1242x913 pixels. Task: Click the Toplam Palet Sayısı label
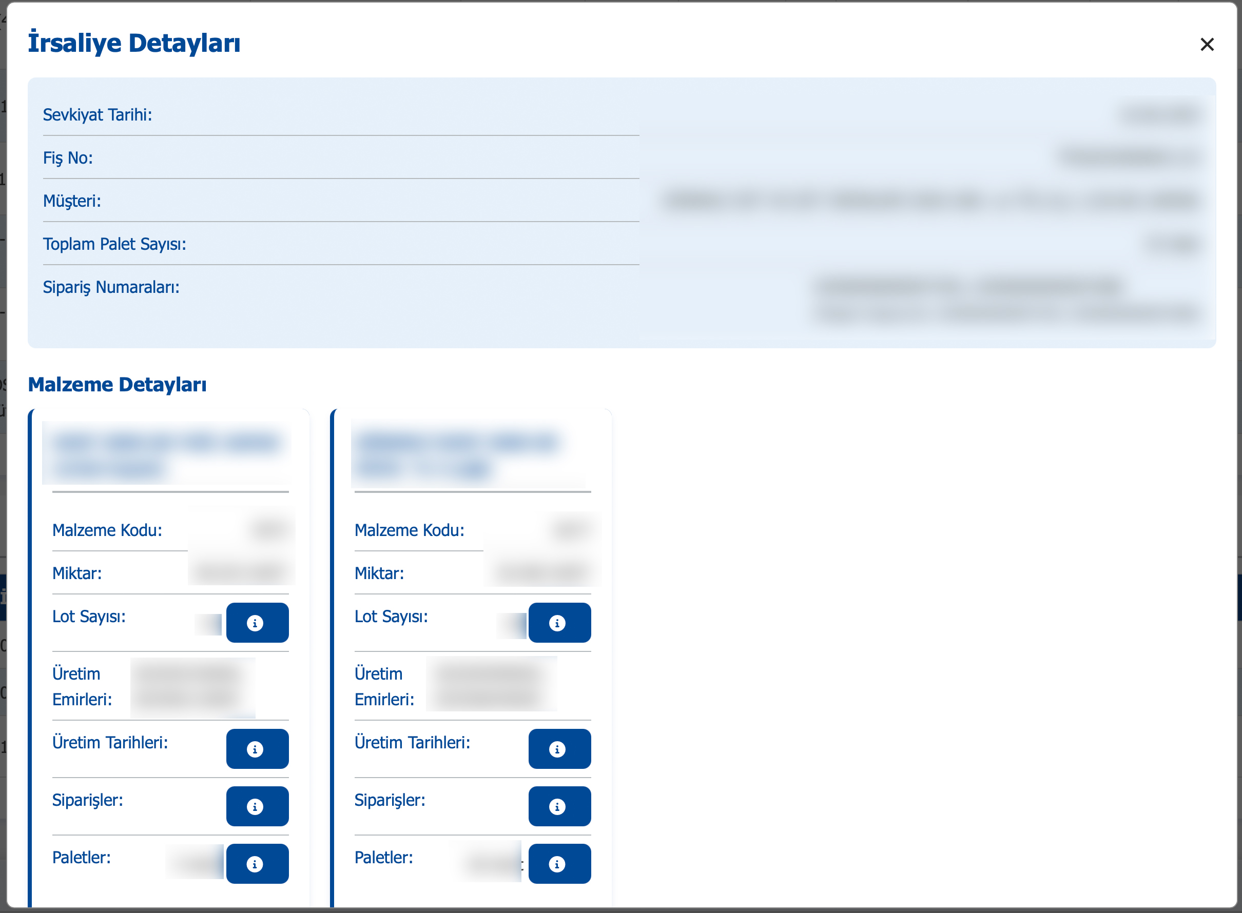[x=114, y=244]
